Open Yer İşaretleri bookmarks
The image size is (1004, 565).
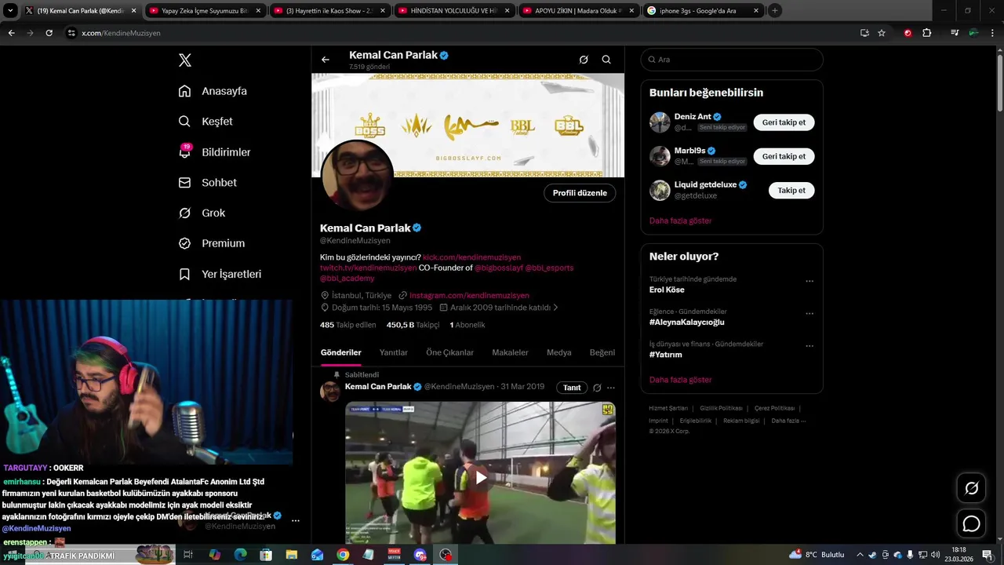tap(220, 274)
